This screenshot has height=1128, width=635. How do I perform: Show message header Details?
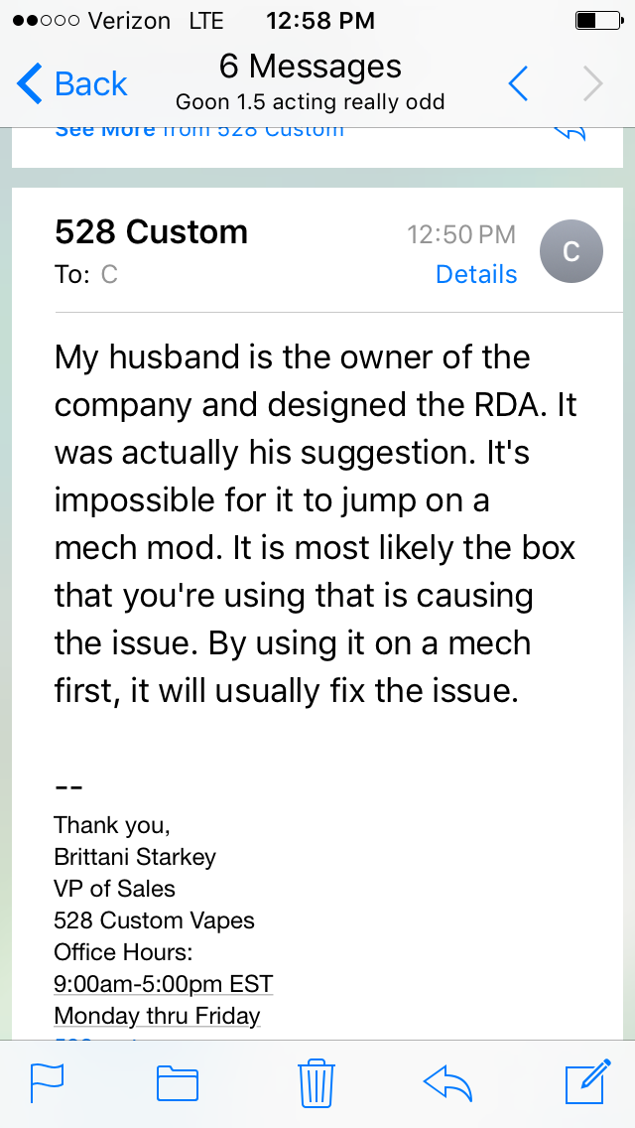click(x=476, y=275)
